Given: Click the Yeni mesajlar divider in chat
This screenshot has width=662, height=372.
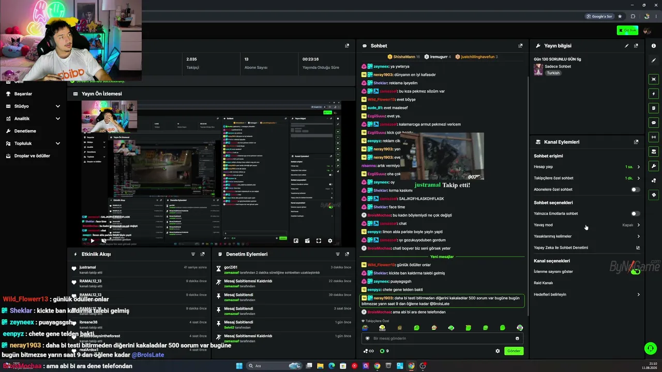Looking at the screenshot, I should pos(442,257).
